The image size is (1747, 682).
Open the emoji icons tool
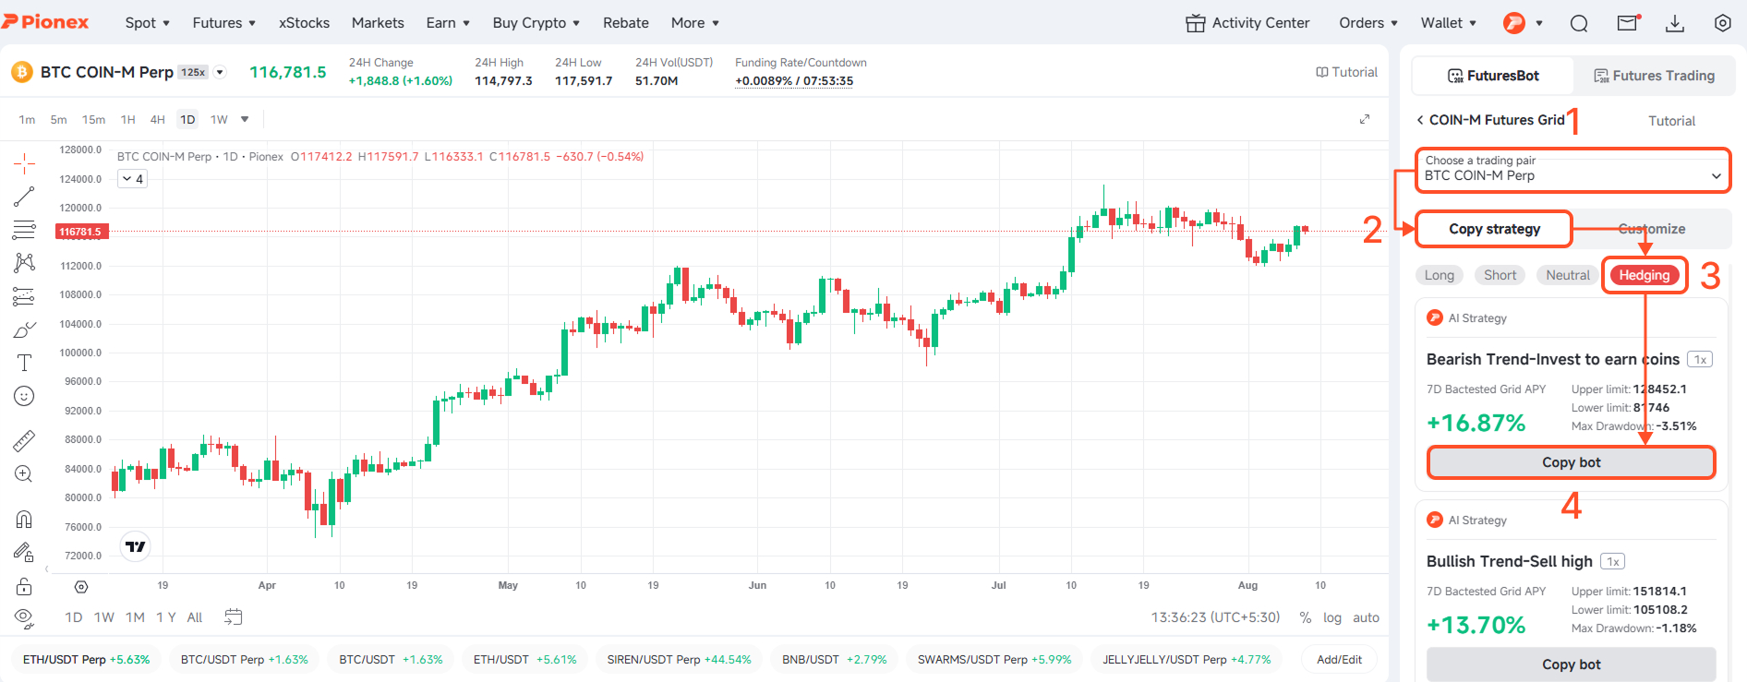pos(24,396)
